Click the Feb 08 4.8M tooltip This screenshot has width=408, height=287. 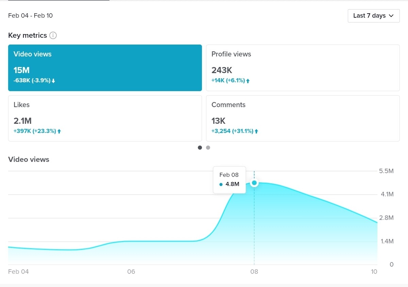230,180
